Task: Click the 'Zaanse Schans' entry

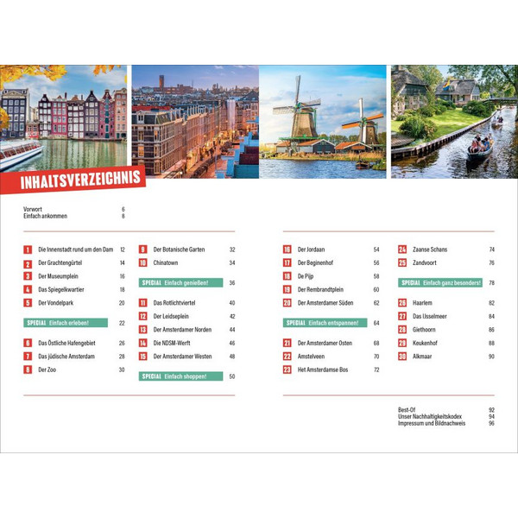Action: pos(430,250)
